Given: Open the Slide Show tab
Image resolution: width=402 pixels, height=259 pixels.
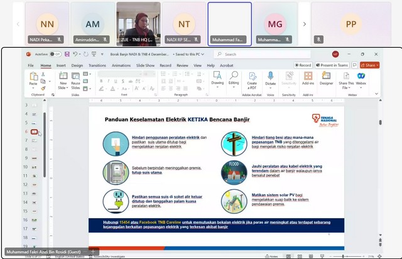Looking at the screenshot, I should (x=146, y=65).
